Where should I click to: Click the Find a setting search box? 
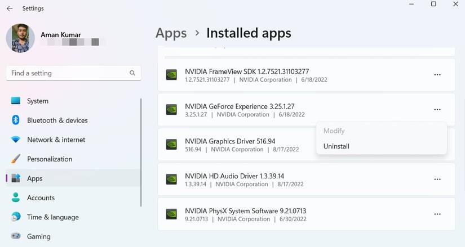68,73
